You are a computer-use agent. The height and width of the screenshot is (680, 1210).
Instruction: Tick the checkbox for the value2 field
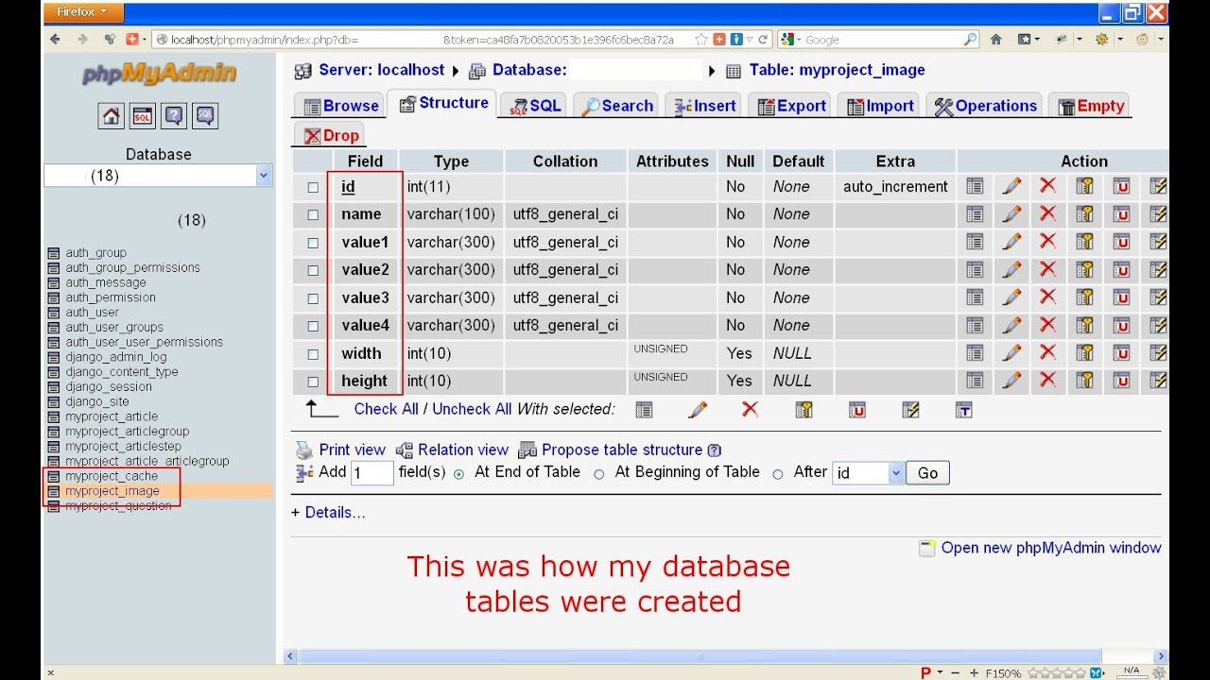click(313, 270)
